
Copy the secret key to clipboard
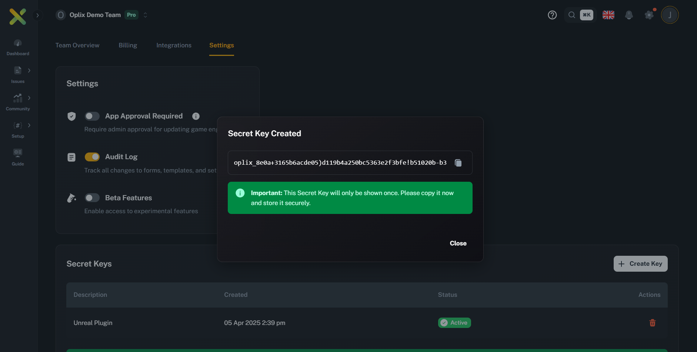tap(458, 163)
